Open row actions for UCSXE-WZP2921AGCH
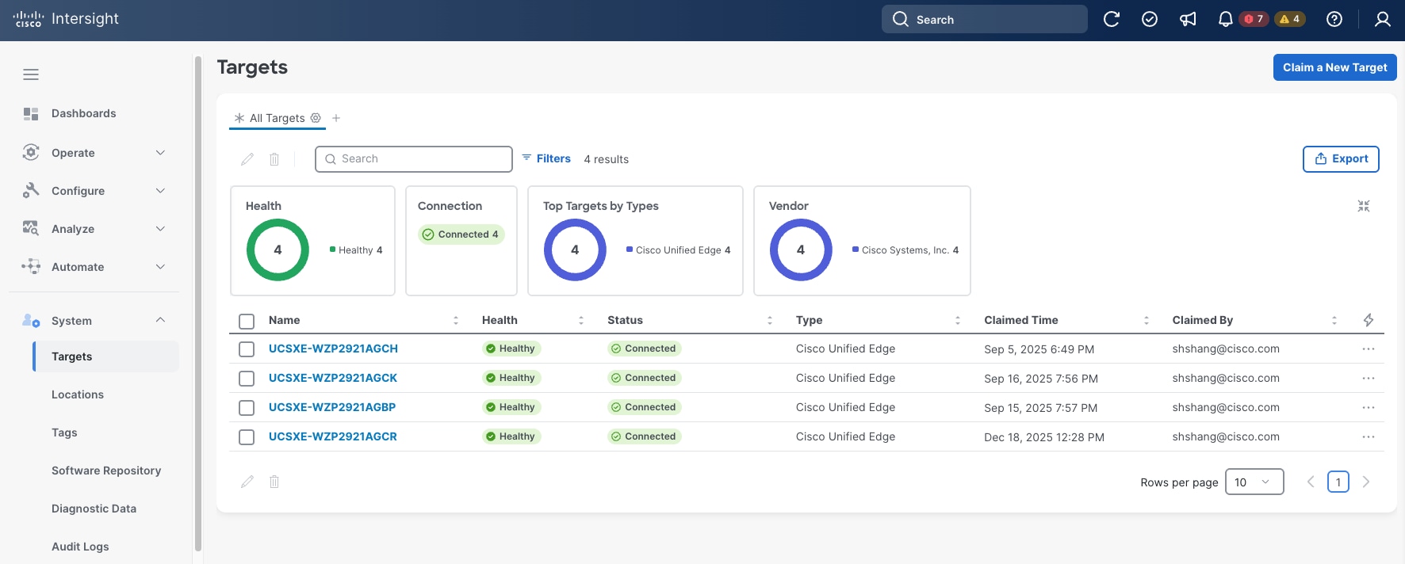The width and height of the screenshot is (1405, 564). pos(1369,349)
